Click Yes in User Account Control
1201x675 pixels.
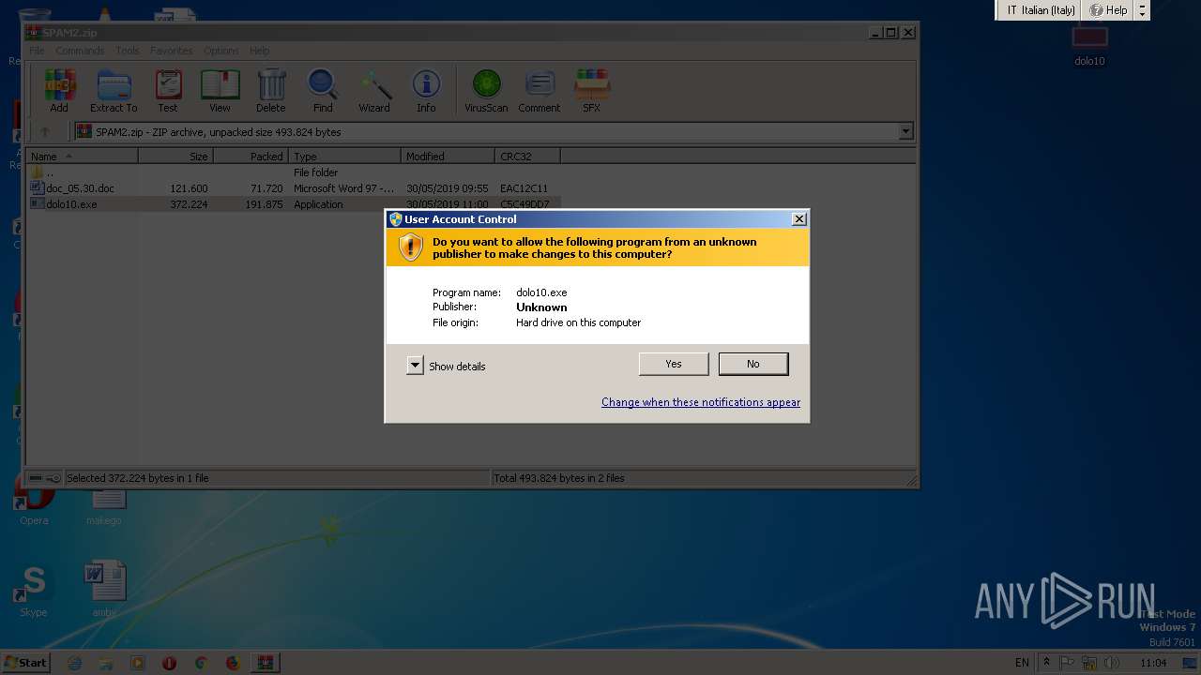coord(674,364)
